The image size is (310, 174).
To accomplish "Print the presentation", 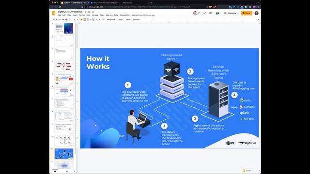I will [x=66, y=19].
